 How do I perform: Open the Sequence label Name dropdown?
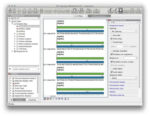point(124,78)
